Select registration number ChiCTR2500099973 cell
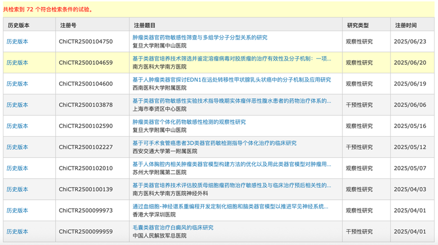 pyautogui.click(x=85, y=211)
